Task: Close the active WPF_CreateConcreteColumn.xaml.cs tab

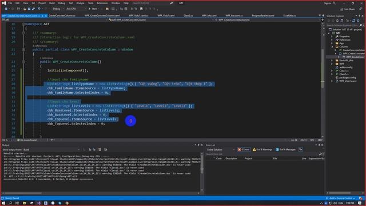Action: tap(46, 15)
